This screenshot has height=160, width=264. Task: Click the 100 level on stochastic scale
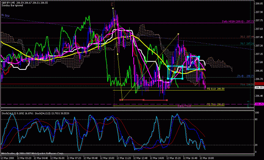(257, 113)
